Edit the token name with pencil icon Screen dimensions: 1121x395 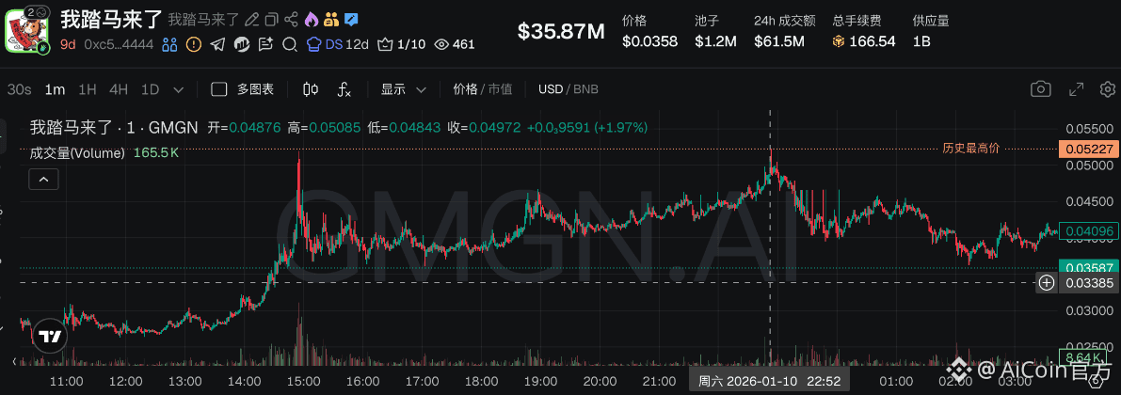251,20
